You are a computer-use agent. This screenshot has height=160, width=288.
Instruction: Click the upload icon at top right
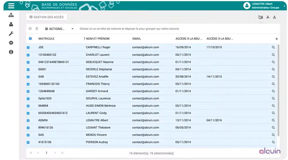(x=274, y=17)
